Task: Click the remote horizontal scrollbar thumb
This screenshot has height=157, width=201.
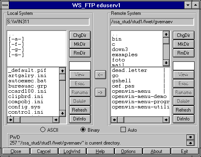Action: pos(121,120)
